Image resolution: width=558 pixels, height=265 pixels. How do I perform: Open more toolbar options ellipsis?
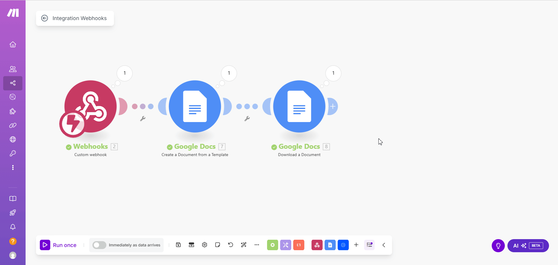click(257, 245)
